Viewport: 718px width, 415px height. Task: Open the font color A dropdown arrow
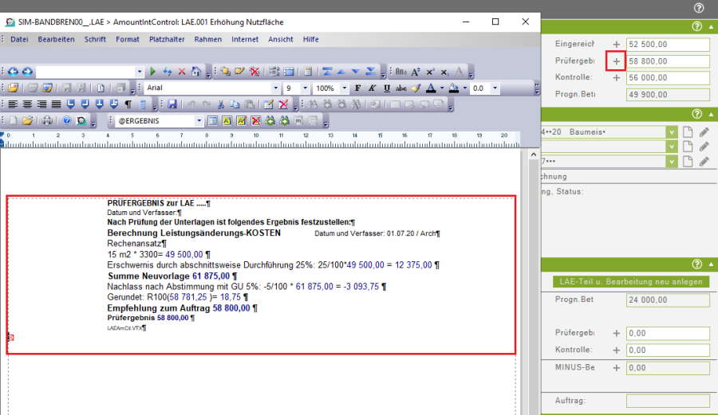pos(441,88)
